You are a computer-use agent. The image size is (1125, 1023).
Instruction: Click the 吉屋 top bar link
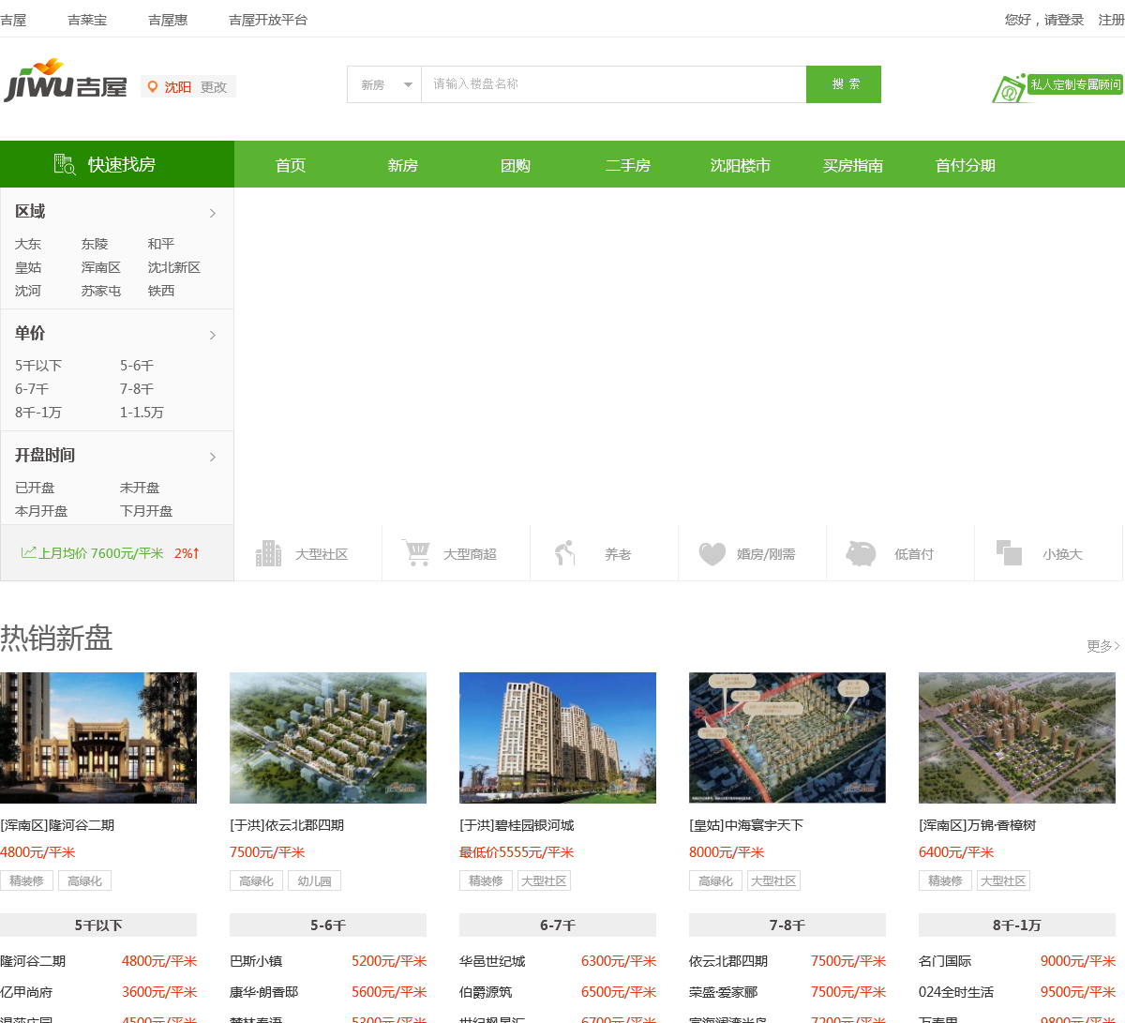click(13, 20)
